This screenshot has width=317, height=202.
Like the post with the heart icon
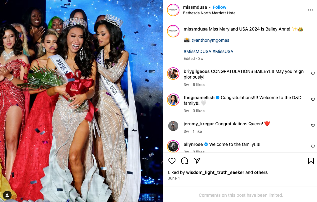pyautogui.click(x=172, y=161)
